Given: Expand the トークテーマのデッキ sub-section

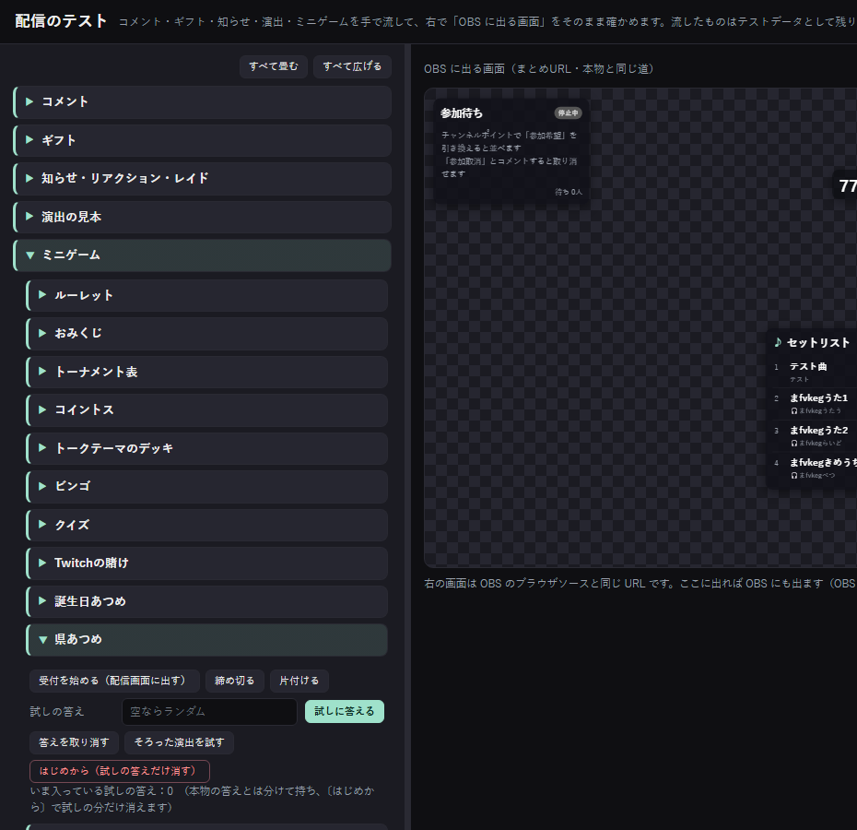Looking at the screenshot, I should 207,448.
